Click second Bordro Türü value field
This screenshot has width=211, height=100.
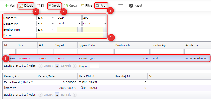coord(93,29)
